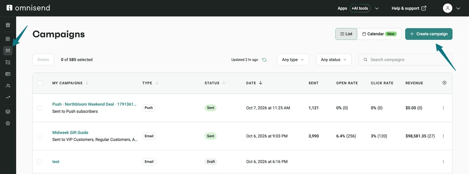Open the automation flows icon in sidebar
Viewport: 469px width, 174px height.
(x=8, y=63)
